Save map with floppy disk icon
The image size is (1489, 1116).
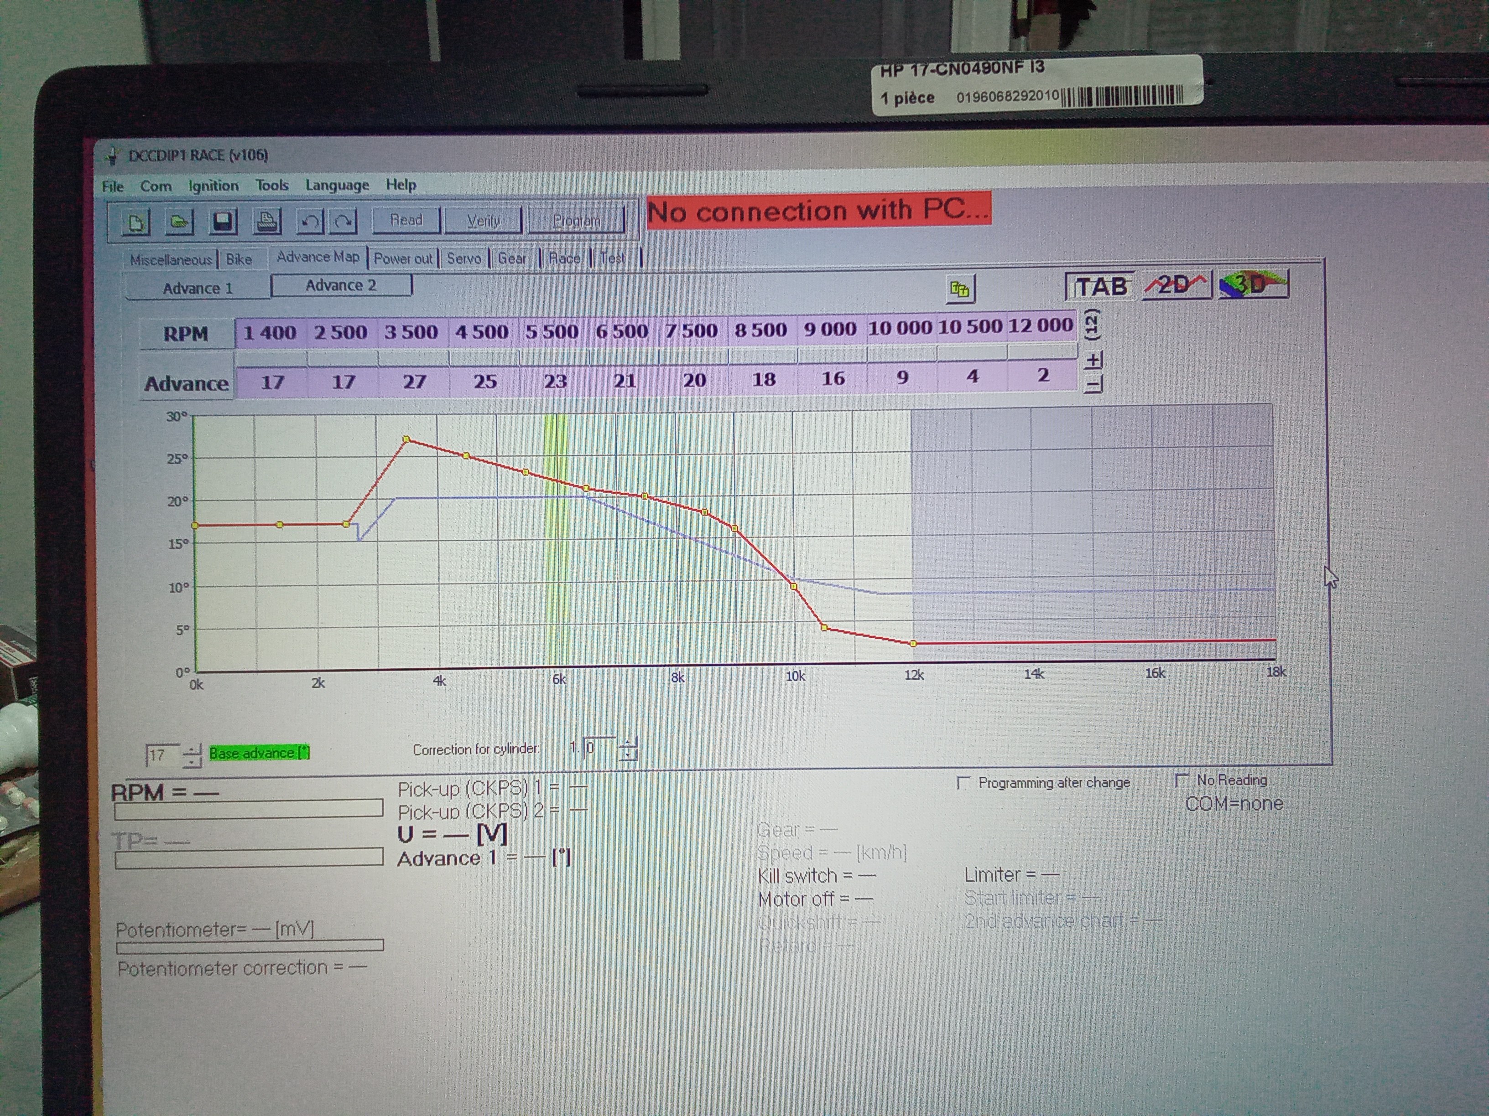pos(223,221)
